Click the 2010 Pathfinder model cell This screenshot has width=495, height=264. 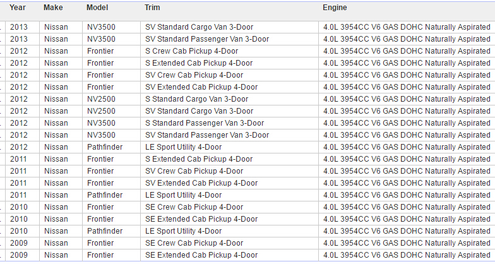[x=105, y=231]
